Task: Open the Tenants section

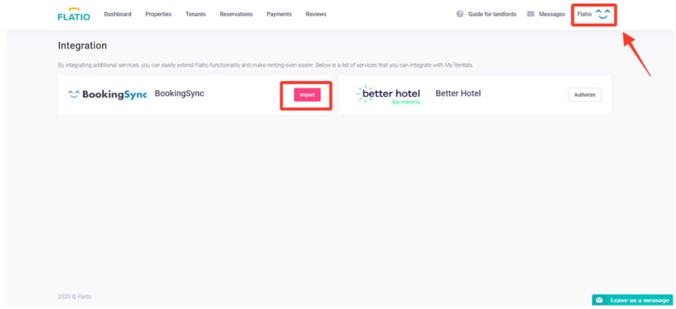Action: tap(195, 14)
